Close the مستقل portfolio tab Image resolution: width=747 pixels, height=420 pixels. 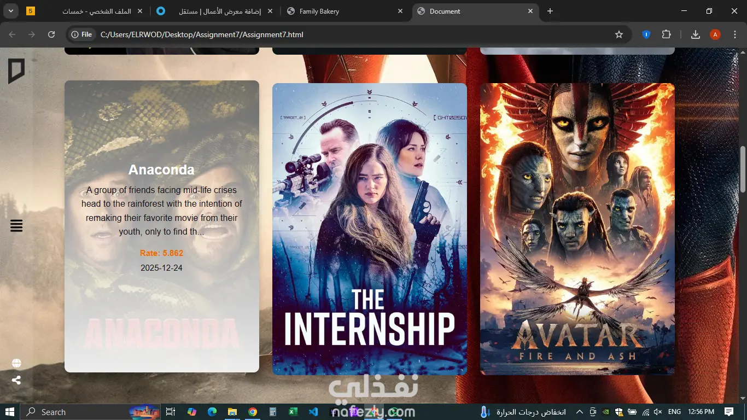270,11
